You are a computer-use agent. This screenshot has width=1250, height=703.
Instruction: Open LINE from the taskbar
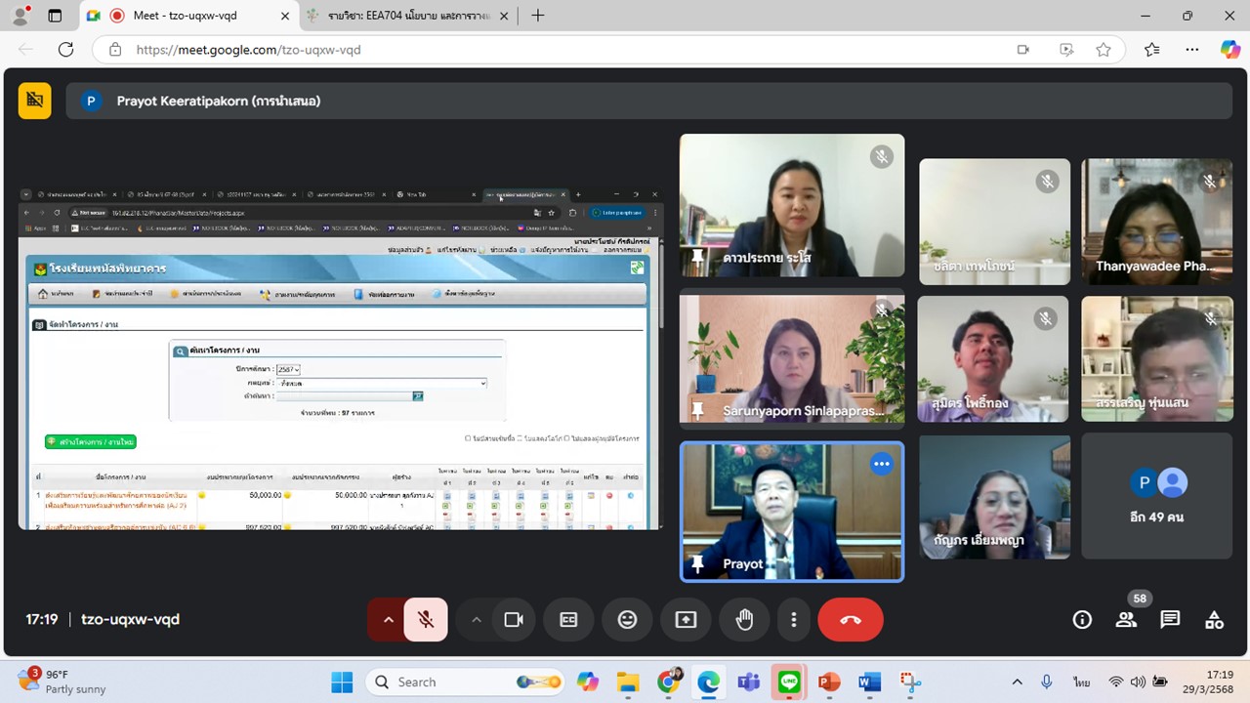788,682
